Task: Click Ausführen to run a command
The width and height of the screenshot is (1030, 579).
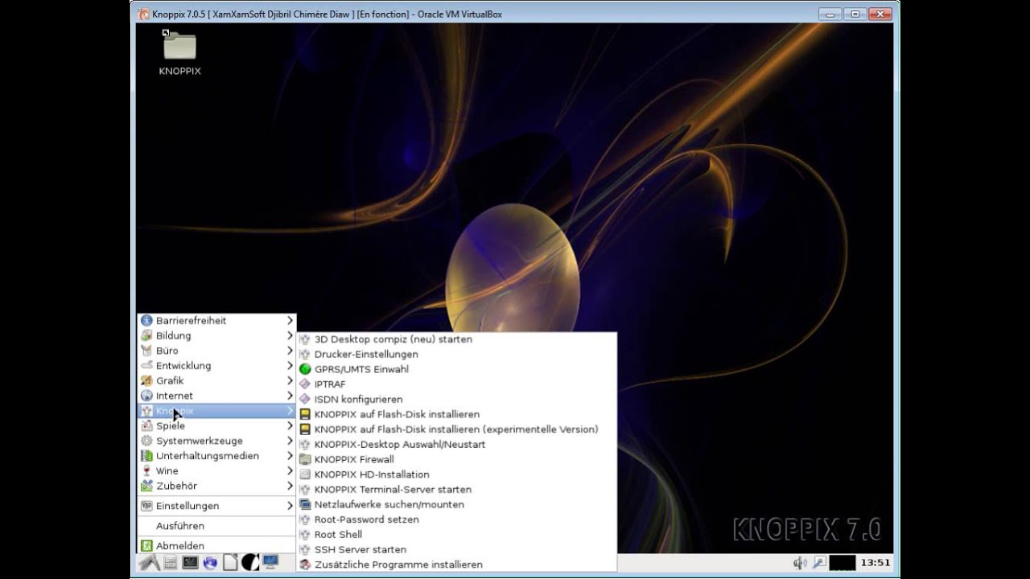Action: (216, 526)
